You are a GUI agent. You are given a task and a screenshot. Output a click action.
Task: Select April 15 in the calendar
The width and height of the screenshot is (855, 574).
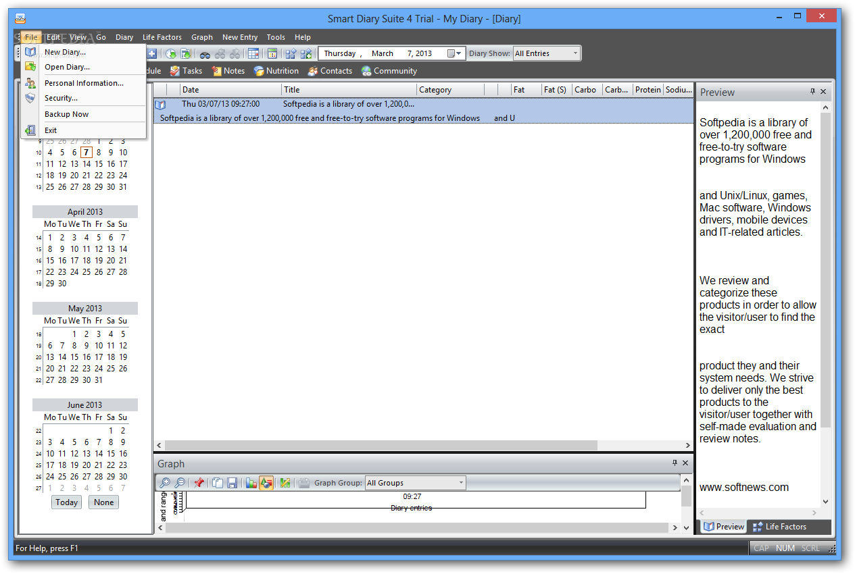pos(50,261)
